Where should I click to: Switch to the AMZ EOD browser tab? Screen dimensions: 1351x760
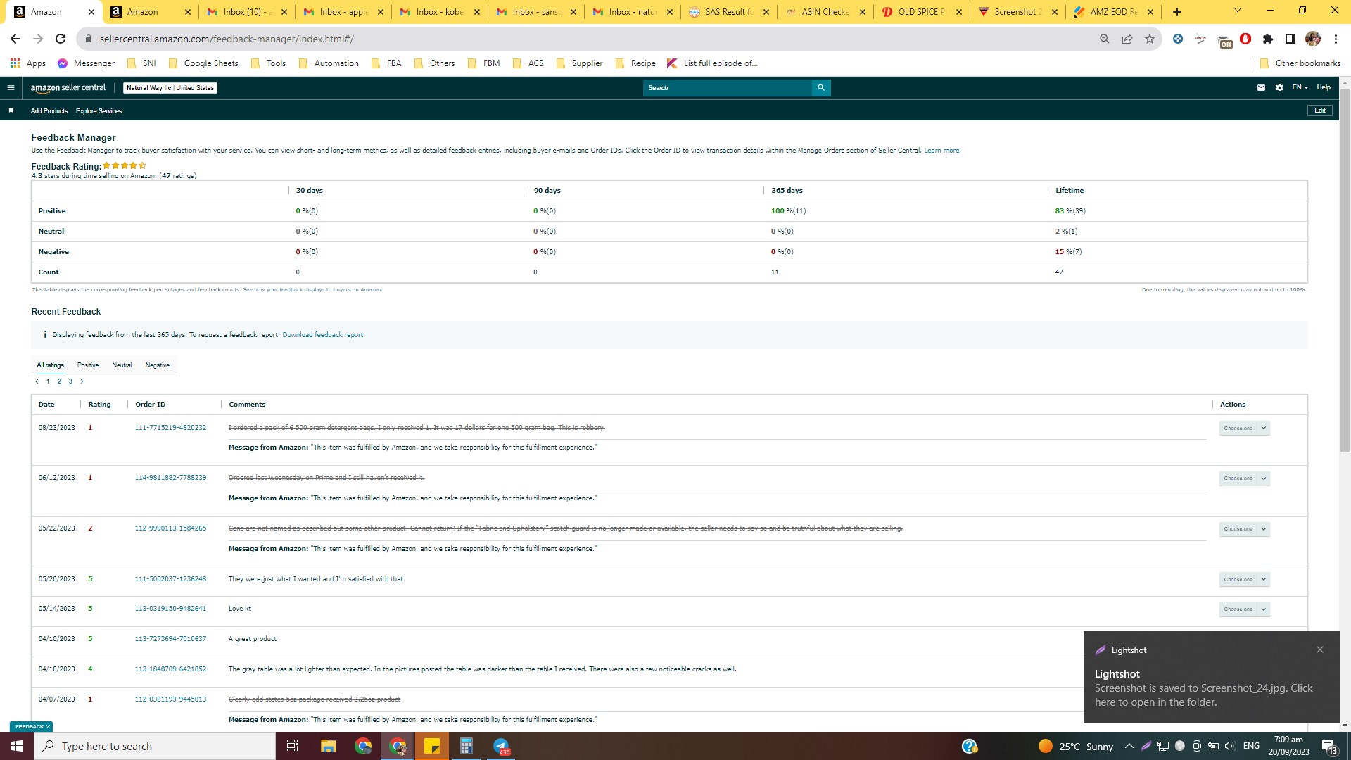point(1113,12)
